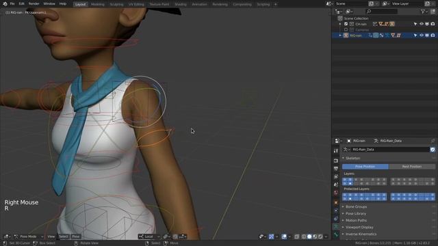Viewport: 438px width, 246px height.
Task: Open the outliner display mode dropdown
Action: point(349,12)
